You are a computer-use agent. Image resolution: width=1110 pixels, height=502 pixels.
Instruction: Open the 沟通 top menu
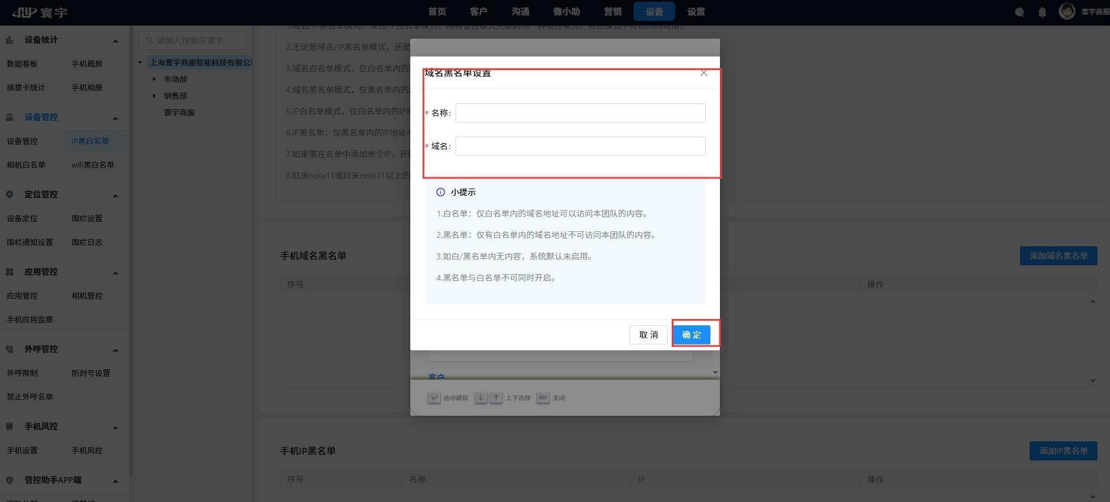click(520, 12)
